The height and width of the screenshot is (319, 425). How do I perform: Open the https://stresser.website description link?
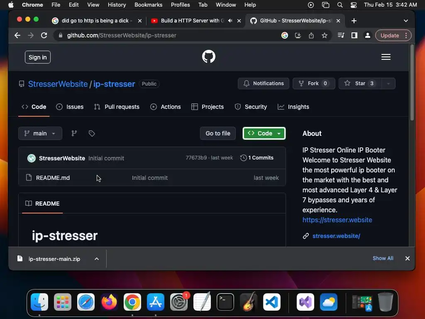click(x=337, y=220)
